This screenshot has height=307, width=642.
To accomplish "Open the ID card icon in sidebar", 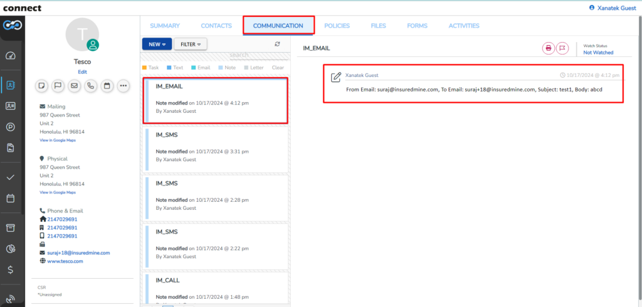I will tap(11, 106).
